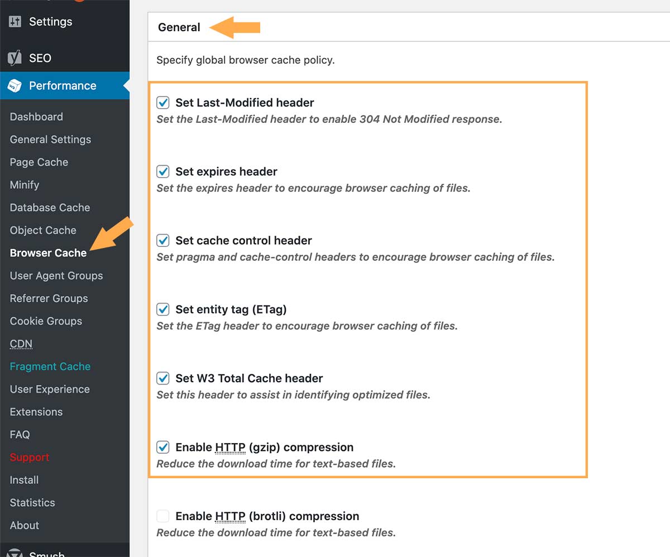The width and height of the screenshot is (670, 557).
Task: Open the Performance Dashboard item
Action: (x=36, y=117)
